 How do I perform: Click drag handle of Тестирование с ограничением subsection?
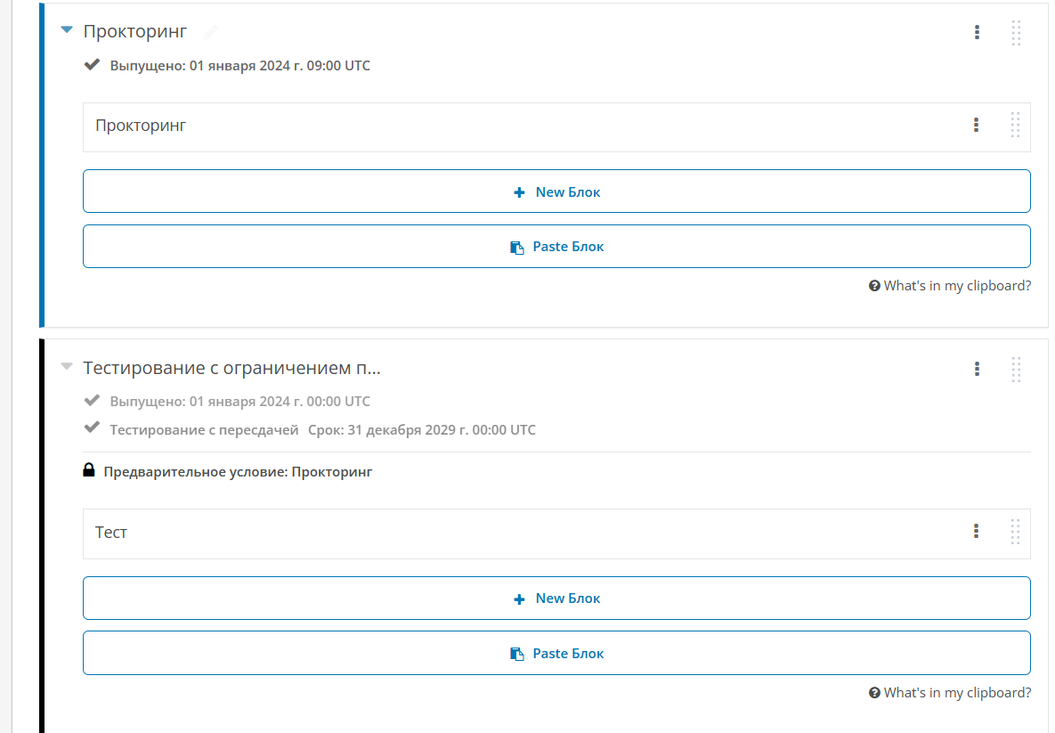1016,369
